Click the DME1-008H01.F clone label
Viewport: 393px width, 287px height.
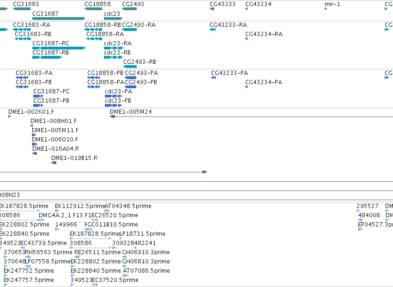click(54, 121)
